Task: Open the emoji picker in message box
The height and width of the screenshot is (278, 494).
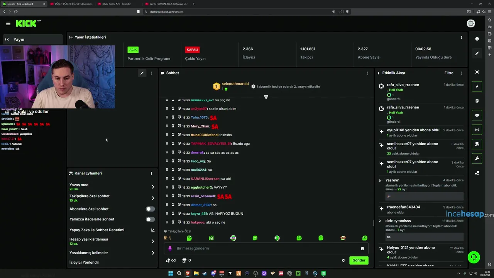Action: 362,248
